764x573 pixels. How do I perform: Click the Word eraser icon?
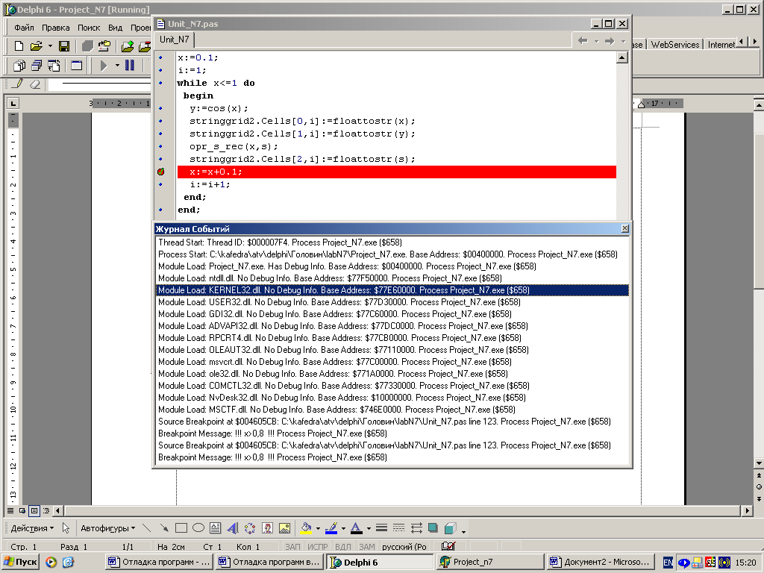pyautogui.click(x=35, y=84)
